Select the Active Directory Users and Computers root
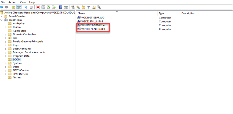 (39, 13)
